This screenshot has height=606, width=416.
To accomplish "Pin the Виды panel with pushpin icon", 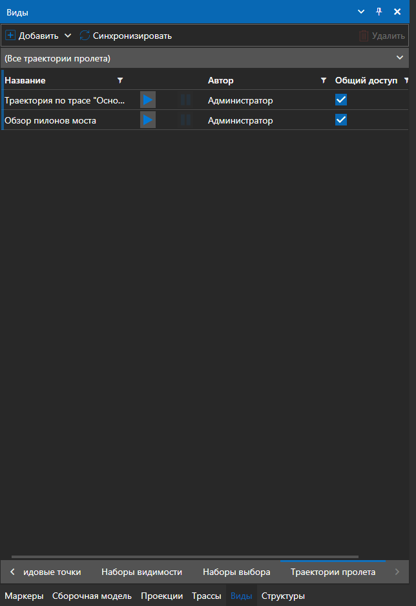I will (x=379, y=12).
